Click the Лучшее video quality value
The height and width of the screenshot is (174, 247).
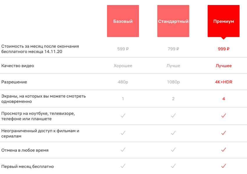pyautogui.click(x=223, y=66)
